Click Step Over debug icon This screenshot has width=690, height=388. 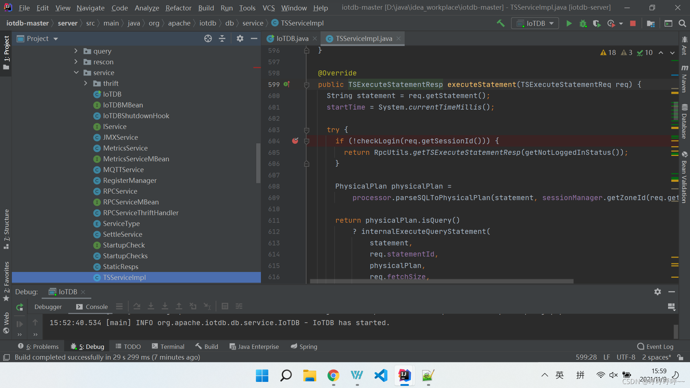[x=137, y=306]
